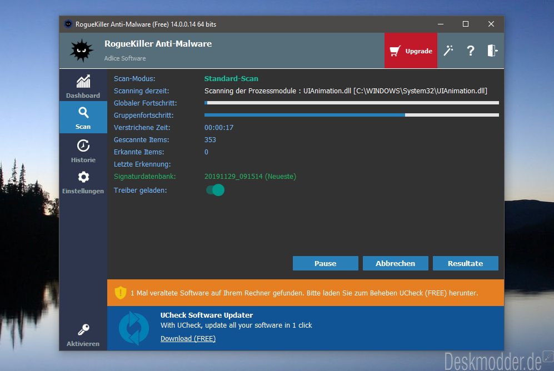Viewport: 554px width, 371px height.
Task: Click the UCheck Software Updater heading
Action: pos(207,315)
